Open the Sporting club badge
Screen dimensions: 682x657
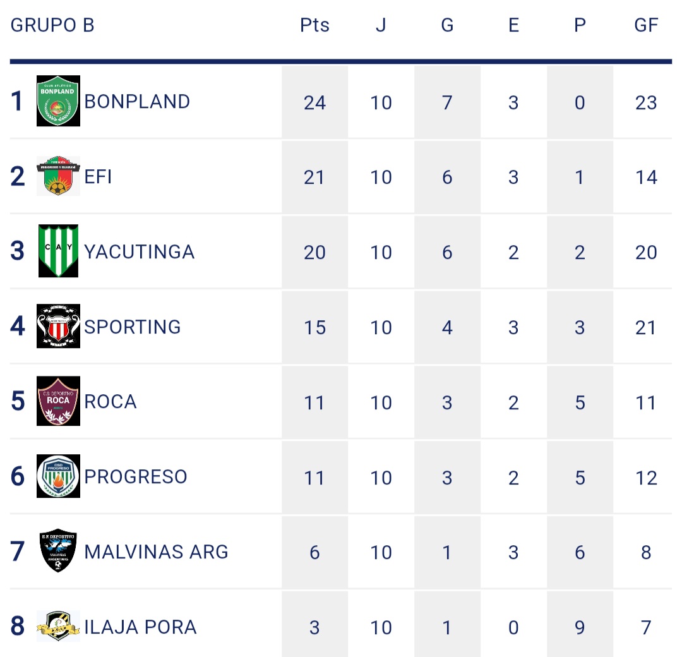58,326
